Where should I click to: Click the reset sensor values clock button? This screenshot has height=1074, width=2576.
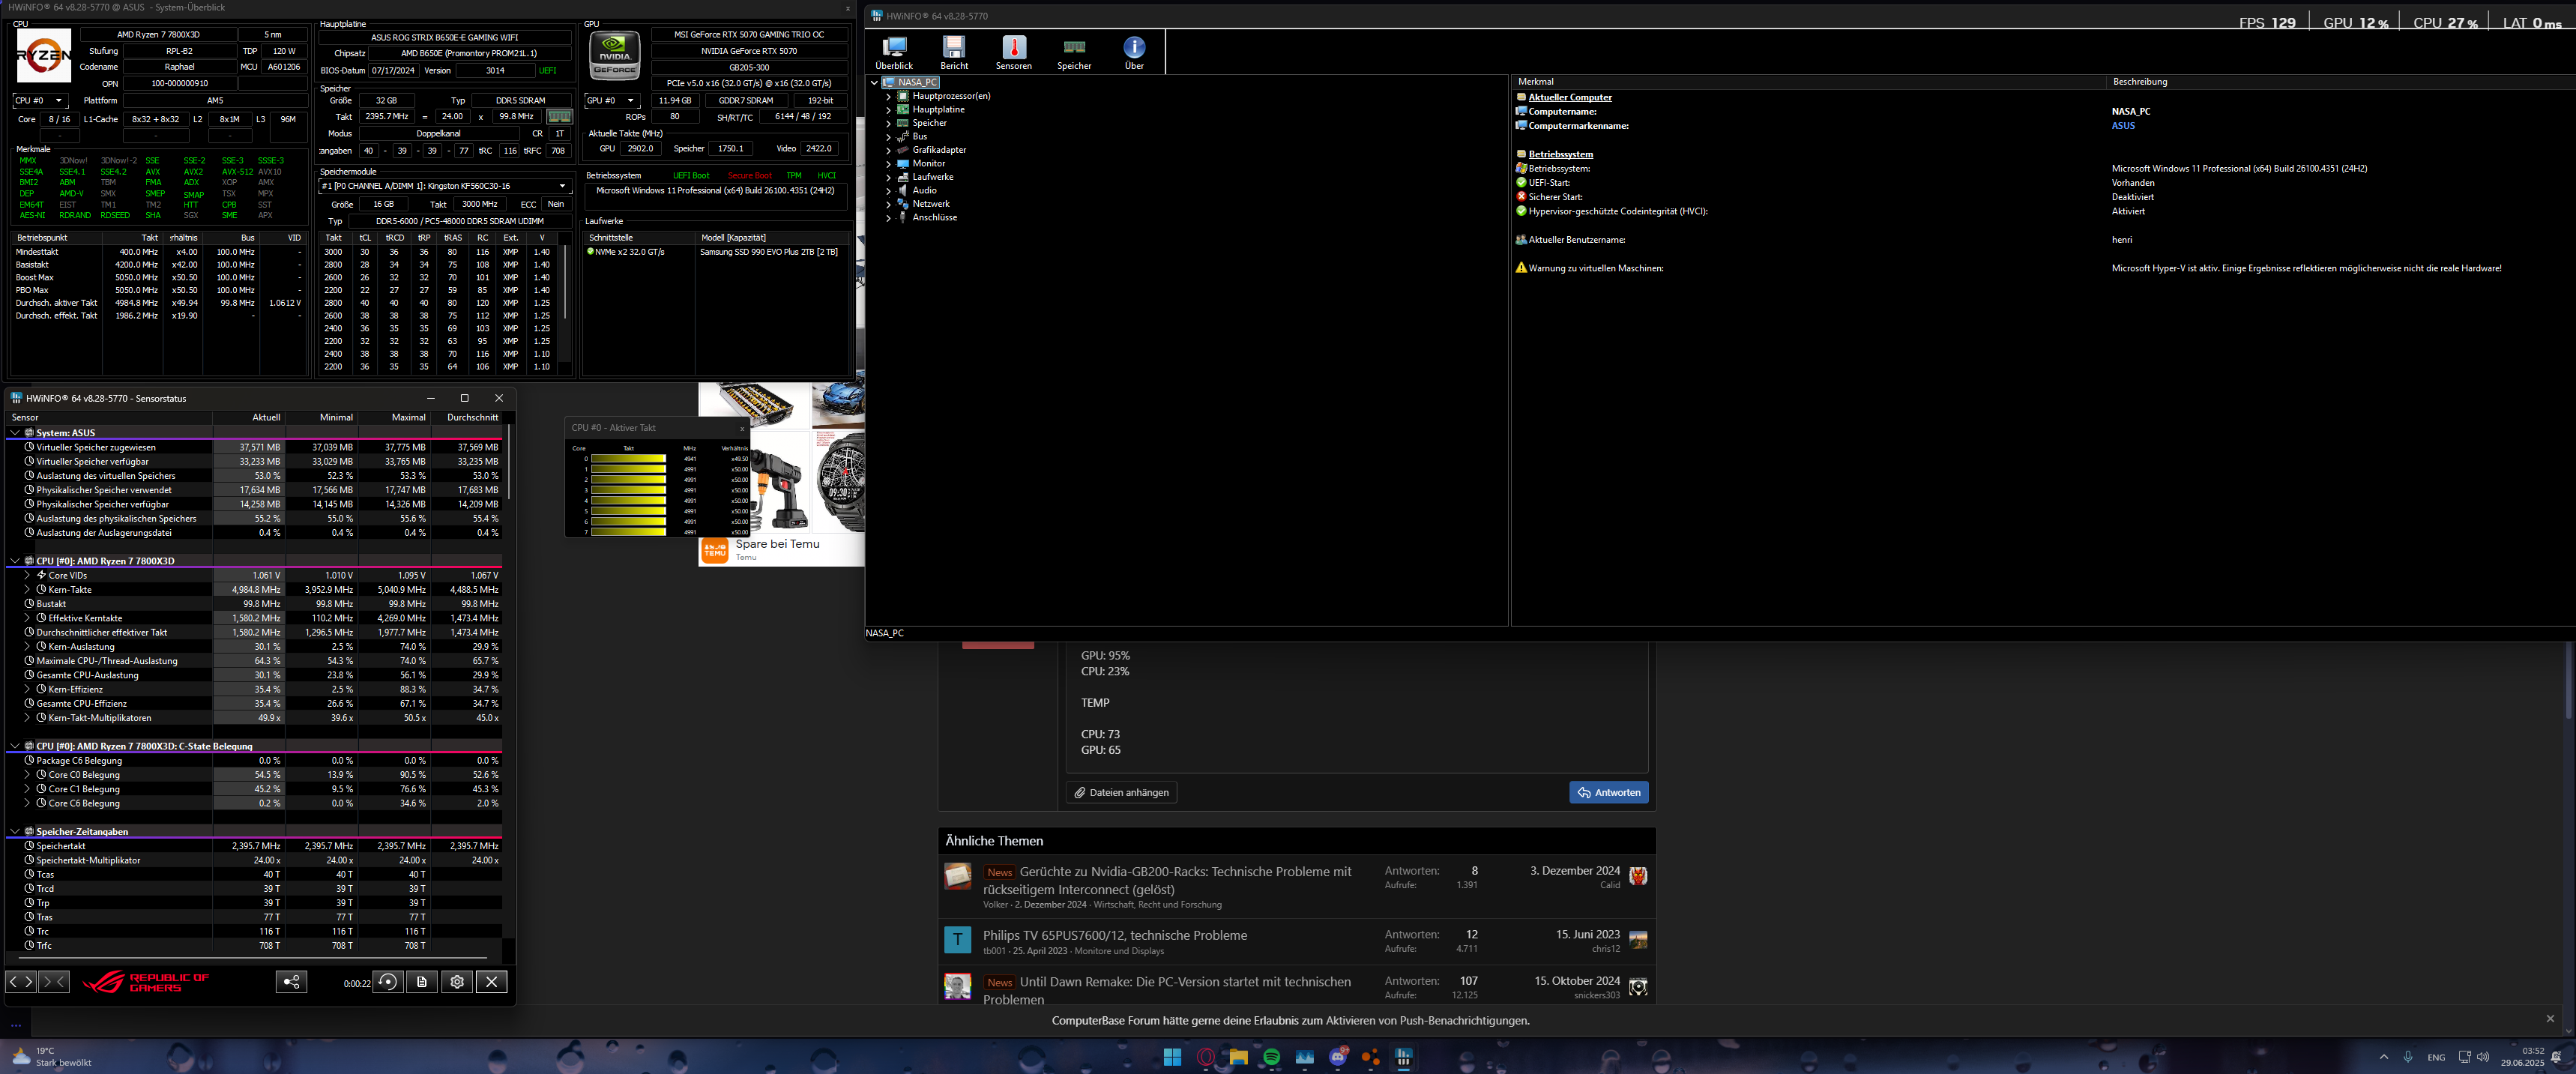(388, 982)
